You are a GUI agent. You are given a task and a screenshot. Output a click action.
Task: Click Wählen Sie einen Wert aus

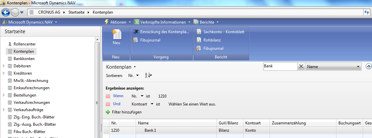pos(192,104)
